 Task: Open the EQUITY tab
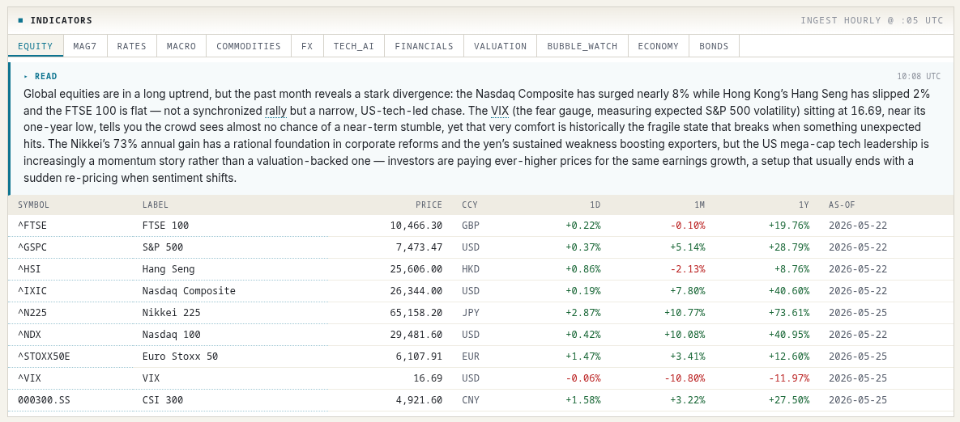coord(35,46)
